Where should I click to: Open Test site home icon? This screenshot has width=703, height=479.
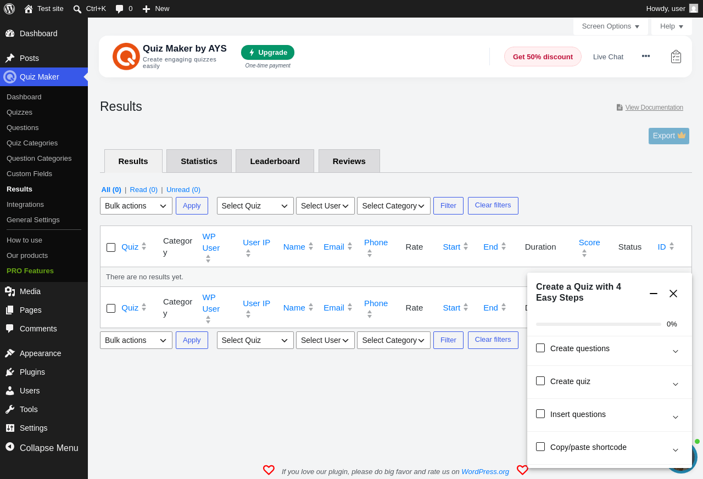coord(29,9)
